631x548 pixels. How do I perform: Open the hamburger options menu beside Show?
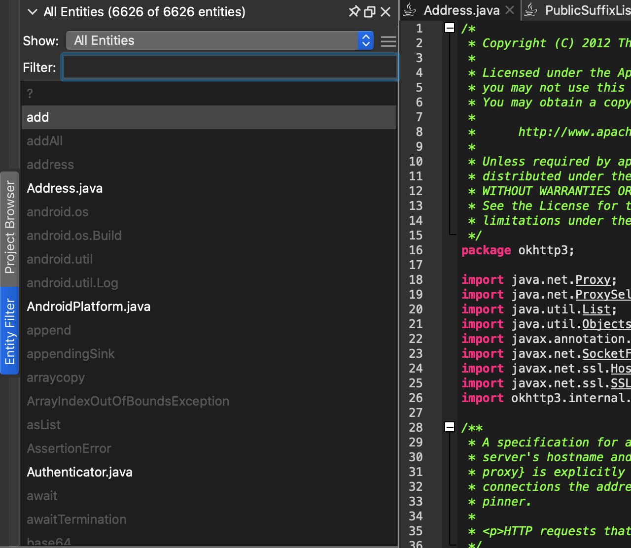[388, 41]
